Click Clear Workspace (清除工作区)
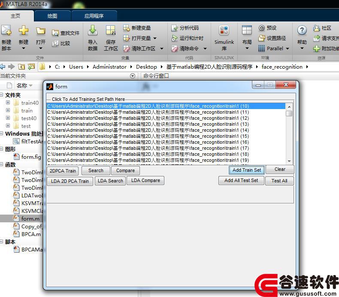This screenshot has height=297, width=339. 139,48
